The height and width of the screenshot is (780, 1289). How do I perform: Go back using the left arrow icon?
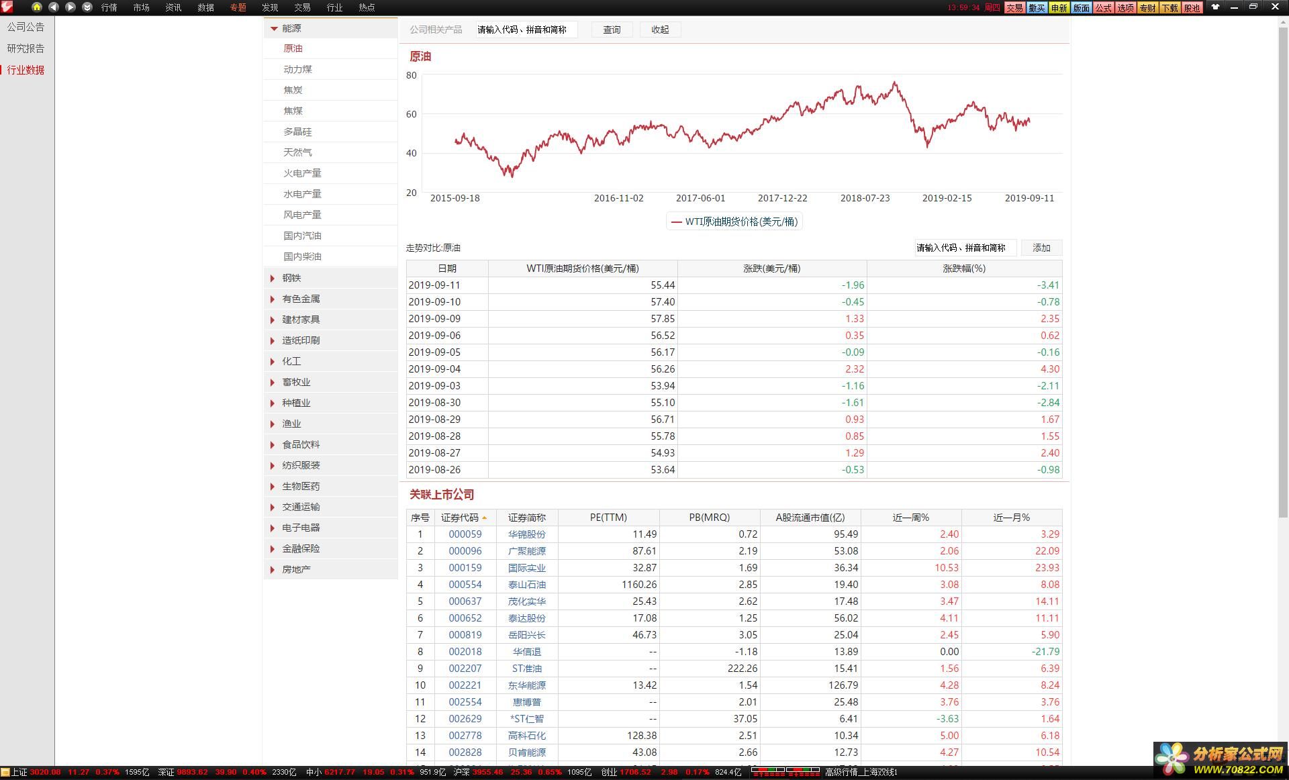coord(54,7)
